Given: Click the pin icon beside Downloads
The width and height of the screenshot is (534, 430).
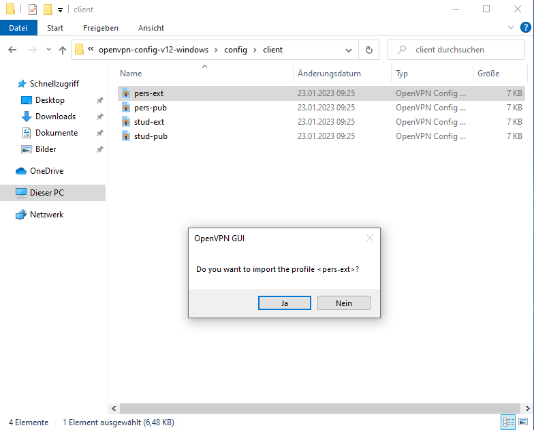Looking at the screenshot, I should [99, 117].
